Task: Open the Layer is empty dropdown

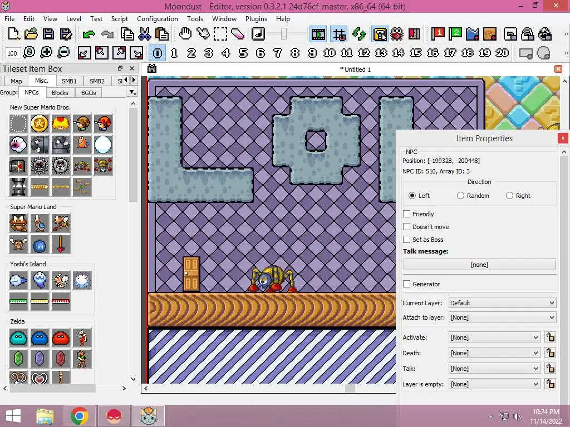Action: (x=494, y=384)
